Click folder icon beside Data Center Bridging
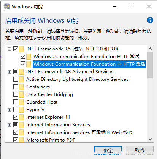This screenshot has width=157, height=159. pyautogui.click(x=21, y=94)
